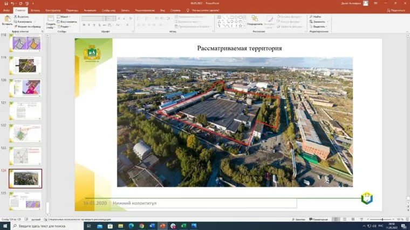Select slide 122 thumbnail in the panel
The height and width of the screenshot is (230, 410).
click(x=25, y=134)
